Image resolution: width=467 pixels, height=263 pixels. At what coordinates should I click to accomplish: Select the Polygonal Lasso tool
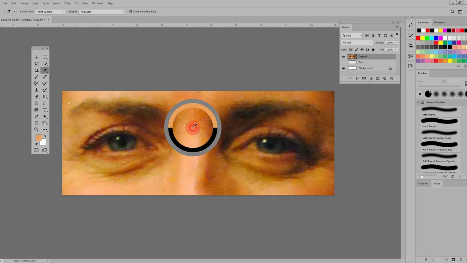pos(36,64)
